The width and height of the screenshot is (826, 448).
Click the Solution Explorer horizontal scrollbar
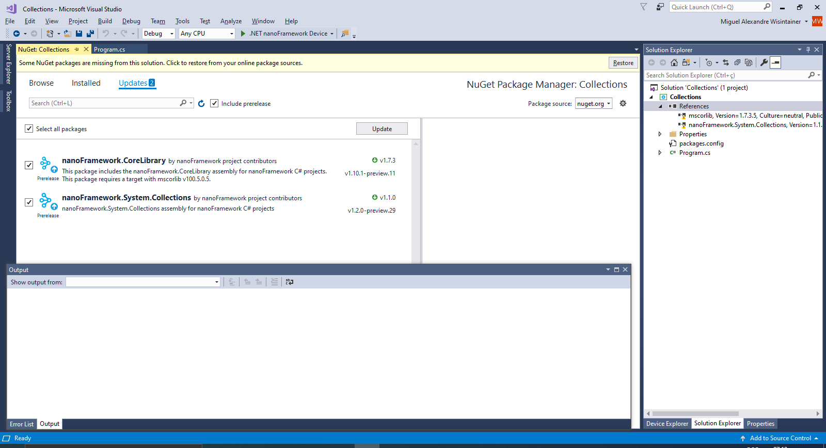point(695,413)
